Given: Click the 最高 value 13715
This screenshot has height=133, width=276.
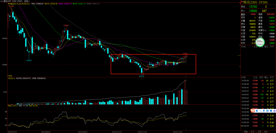Looking at the screenshot, I should click(x=271, y=24).
